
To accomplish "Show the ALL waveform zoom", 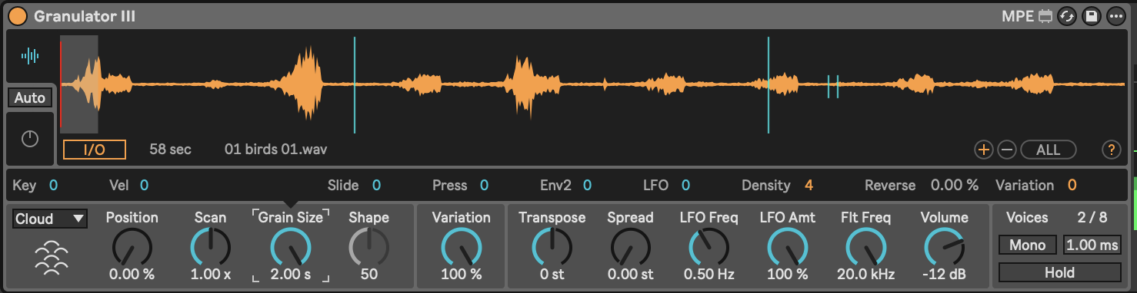I will [x=1048, y=150].
